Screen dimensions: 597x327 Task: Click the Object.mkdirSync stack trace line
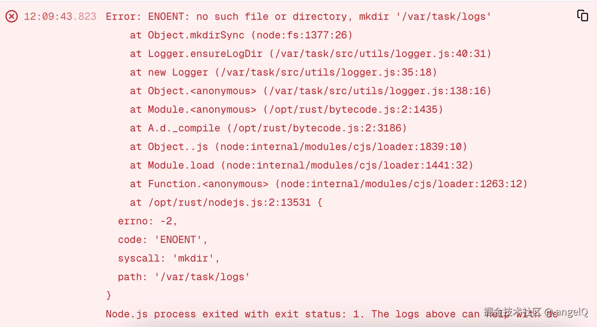pyautogui.click(x=241, y=35)
